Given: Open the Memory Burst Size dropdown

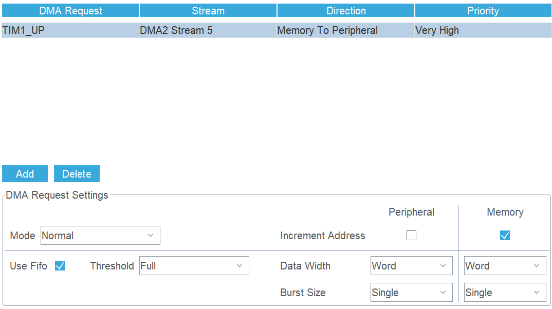Looking at the screenshot, I should coord(505,292).
